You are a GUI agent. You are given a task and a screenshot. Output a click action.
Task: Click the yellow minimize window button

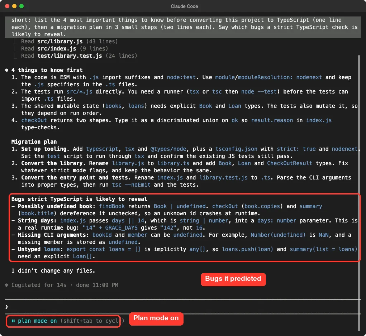click(x=14, y=6)
